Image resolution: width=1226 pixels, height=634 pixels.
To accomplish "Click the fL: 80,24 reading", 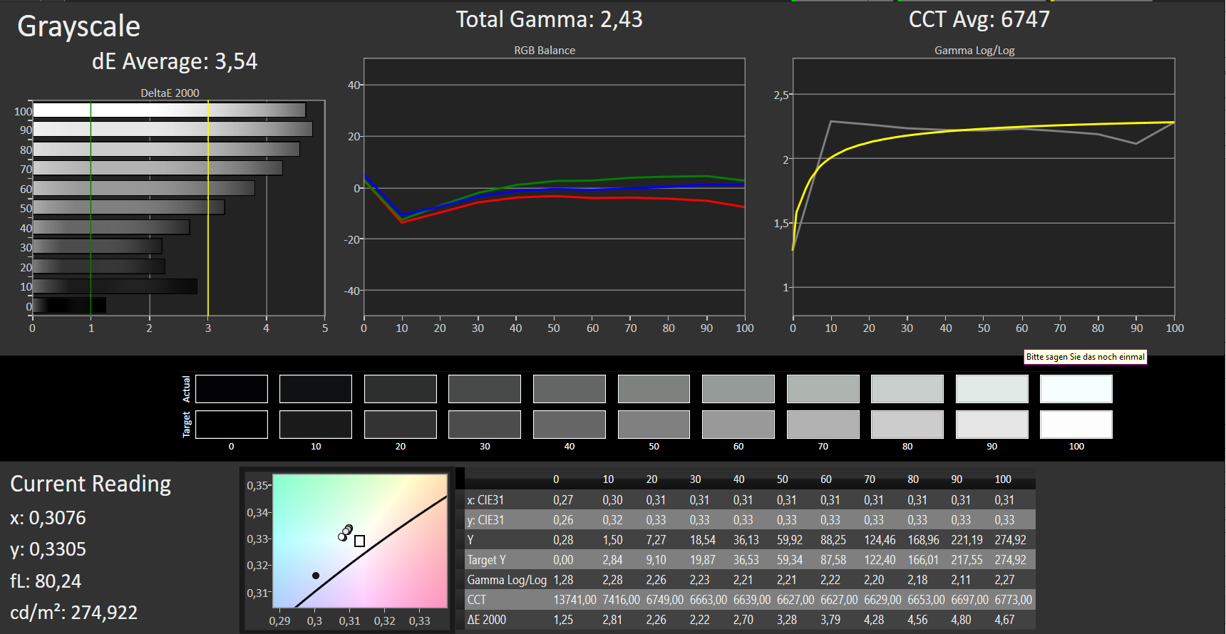I will point(46,581).
